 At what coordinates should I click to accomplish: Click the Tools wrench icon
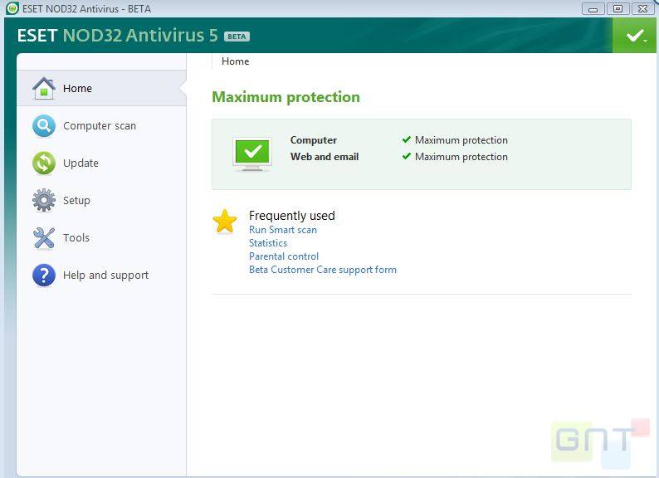[43, 238]
